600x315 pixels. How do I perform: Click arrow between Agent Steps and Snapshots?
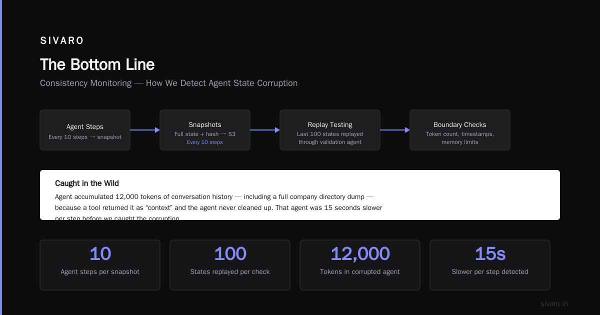145,130
